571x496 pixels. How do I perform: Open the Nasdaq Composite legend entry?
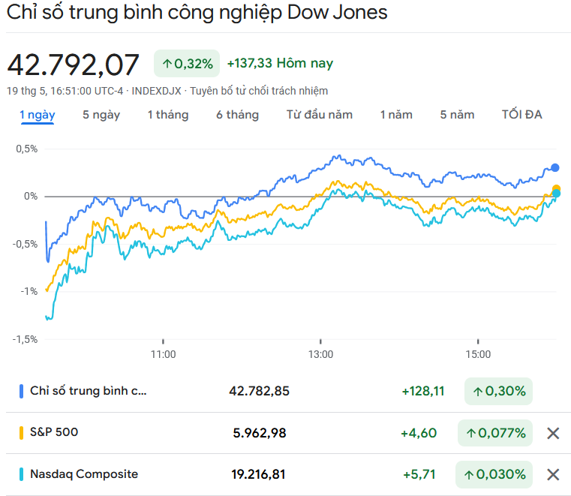click(84, 474)
